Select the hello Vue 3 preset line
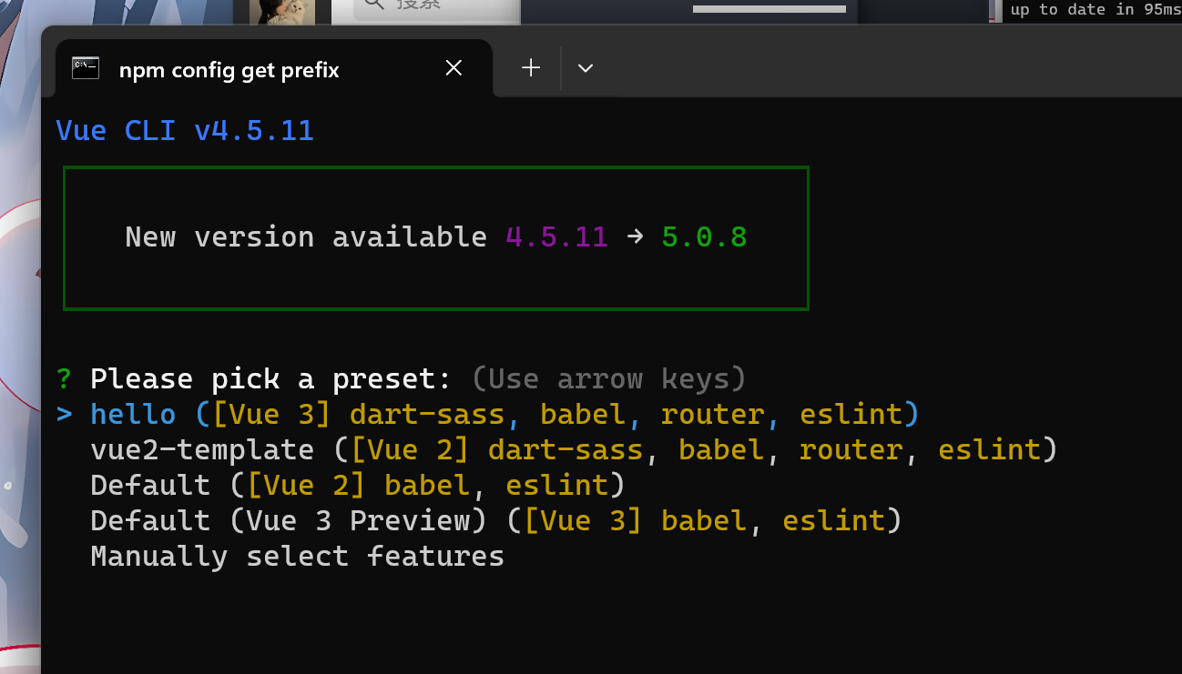1182x674 pixels. [x=488, y=415]
